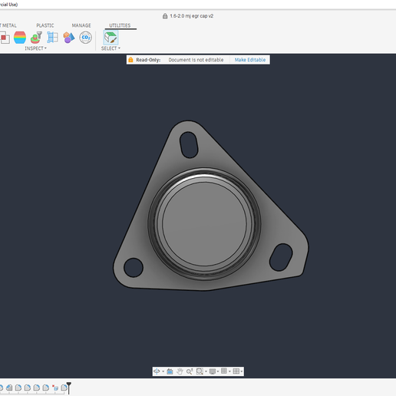Activate the Orbit tool in navigation bar
Screen dimensions: 396x396
click(157, 371)
